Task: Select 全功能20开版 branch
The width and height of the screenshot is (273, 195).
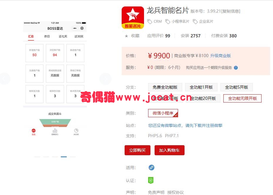Action: (203, 98)
